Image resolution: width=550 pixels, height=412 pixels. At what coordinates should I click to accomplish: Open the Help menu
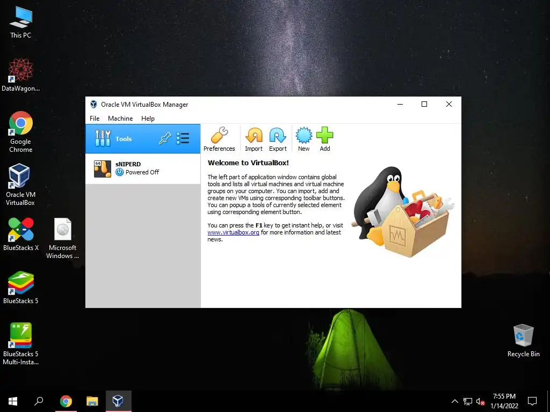pos(148,119)
